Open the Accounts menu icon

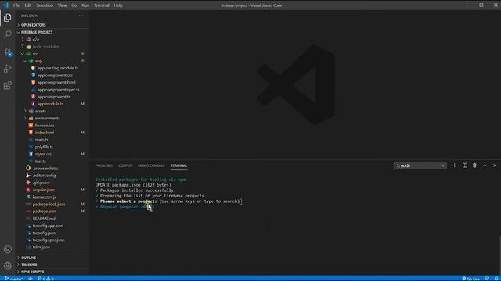(x=8, y=249)
